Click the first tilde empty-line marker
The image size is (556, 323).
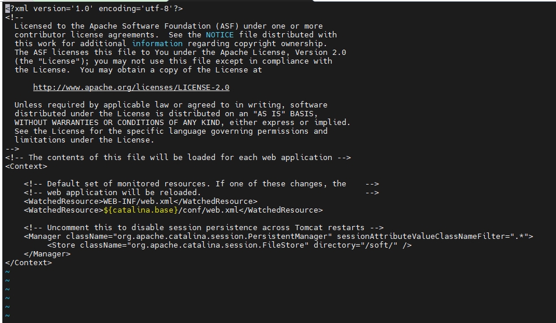tap(8, 272)
